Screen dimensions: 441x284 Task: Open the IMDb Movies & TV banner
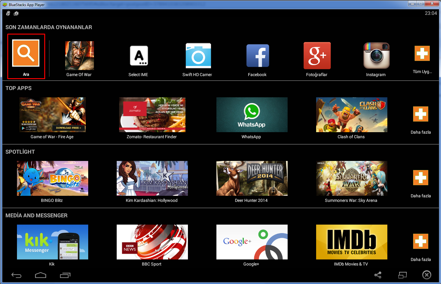pyautogui.click(x=352, y=242)
